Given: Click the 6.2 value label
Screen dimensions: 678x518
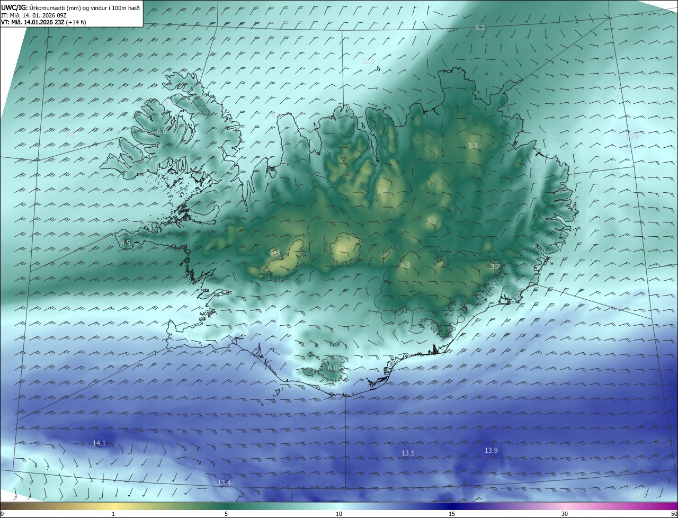Looking at the screenshot, I should point(480,28).
